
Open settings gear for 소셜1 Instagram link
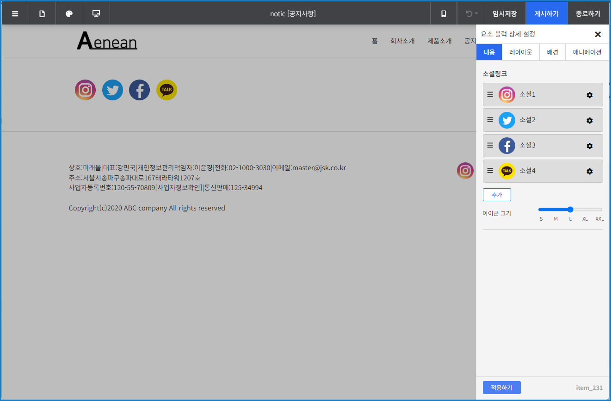coord(589,95)
